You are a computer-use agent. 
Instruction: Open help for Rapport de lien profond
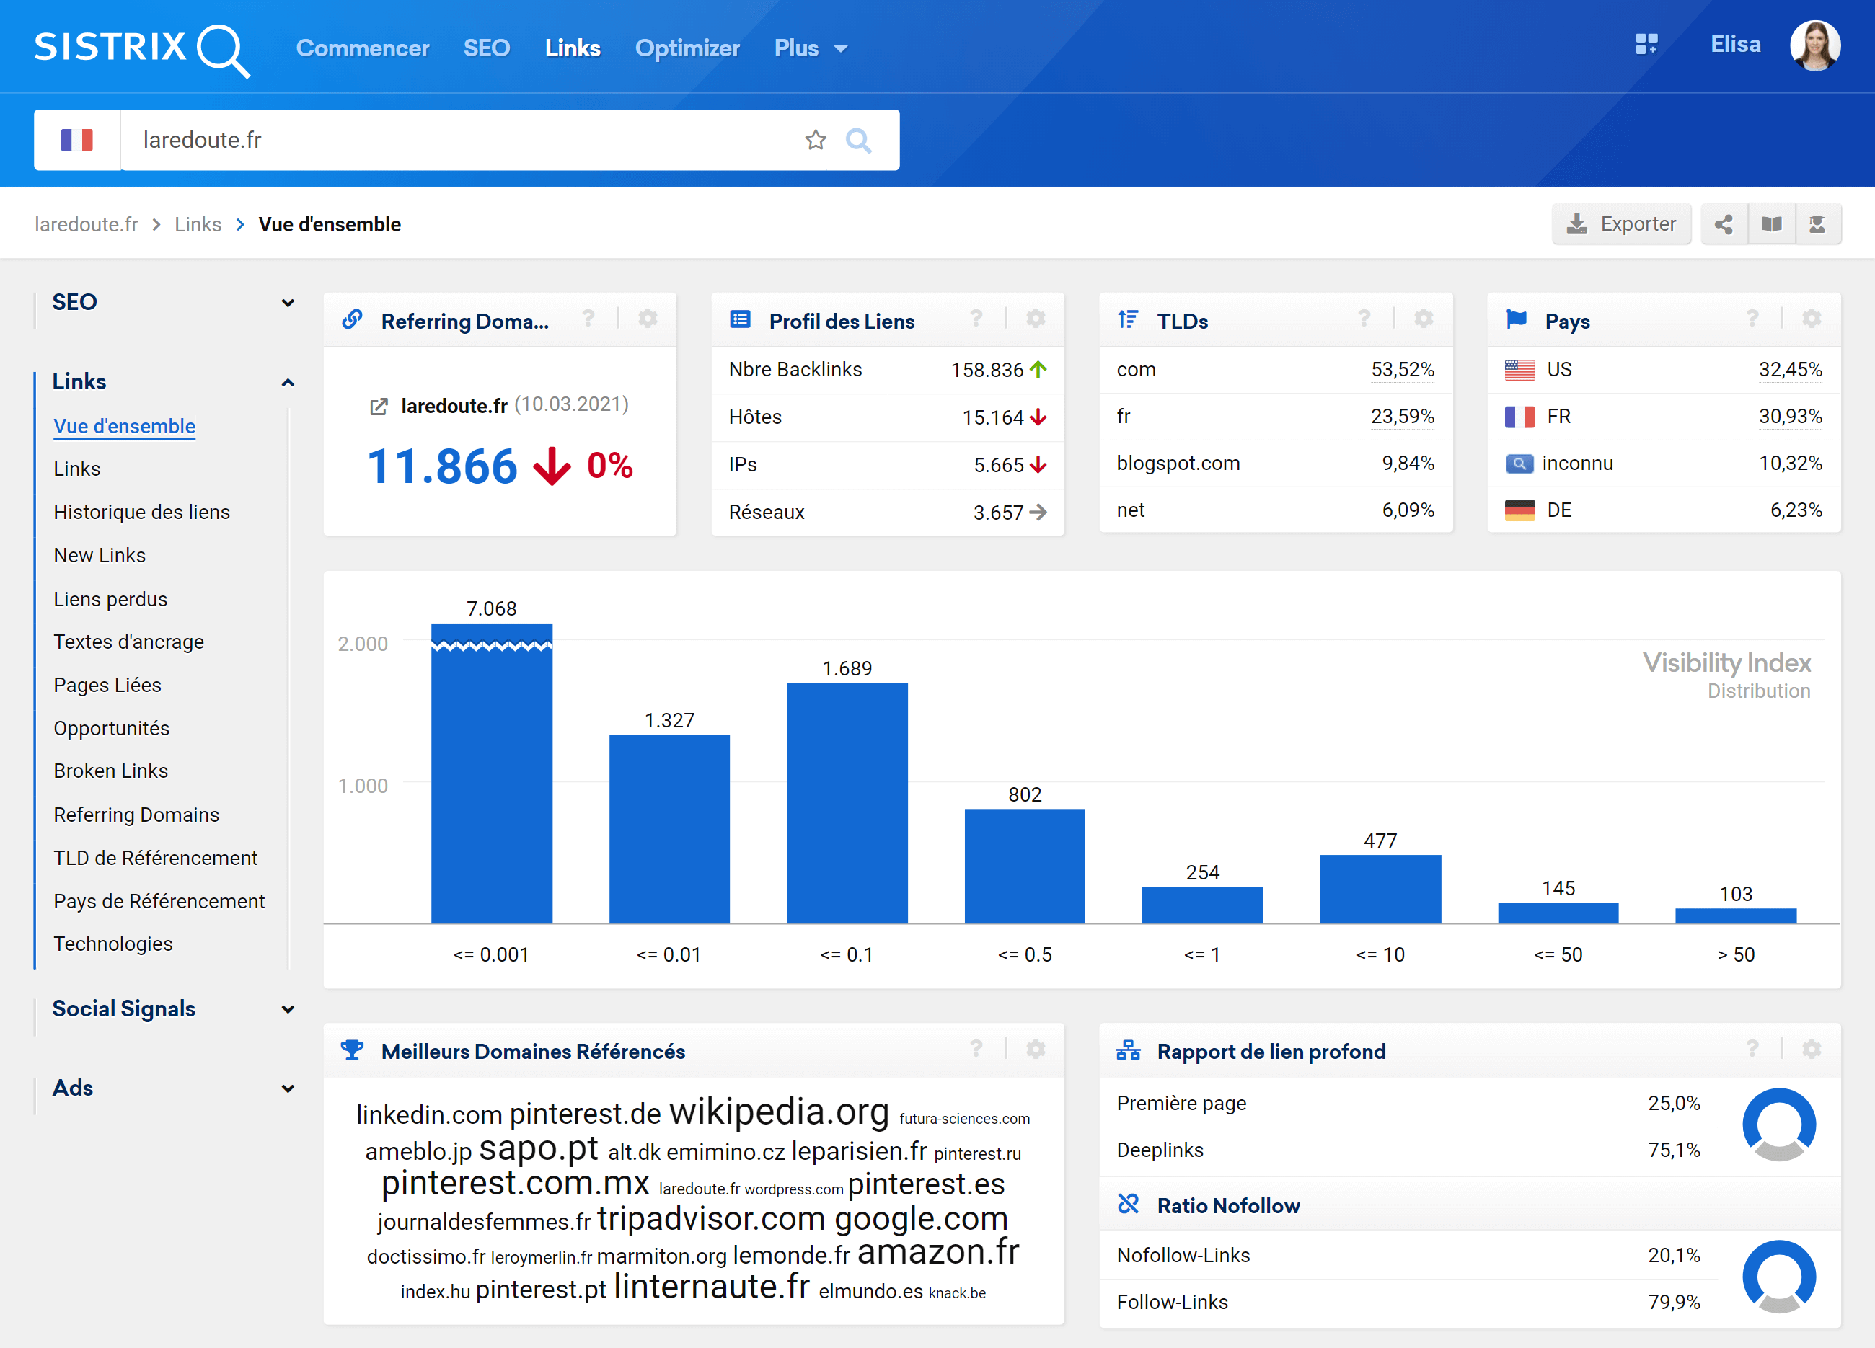[1752, 1050]
